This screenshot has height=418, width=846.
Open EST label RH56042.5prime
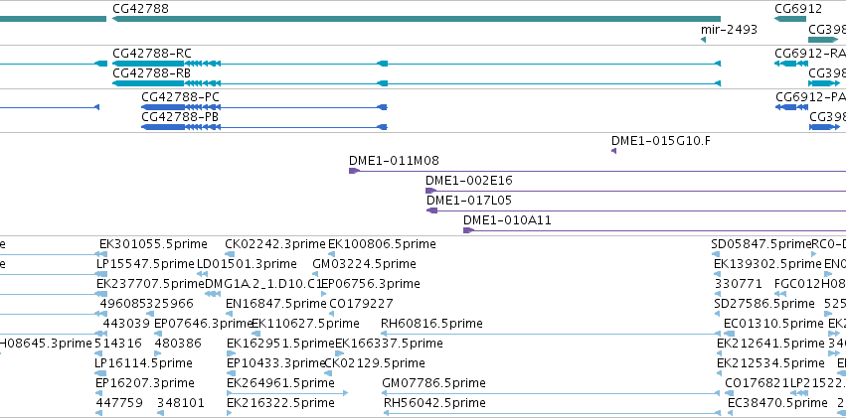tap(434, 402)
